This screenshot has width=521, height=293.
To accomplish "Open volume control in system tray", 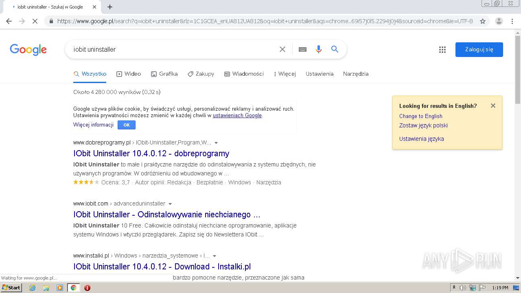I will (463, 288).
